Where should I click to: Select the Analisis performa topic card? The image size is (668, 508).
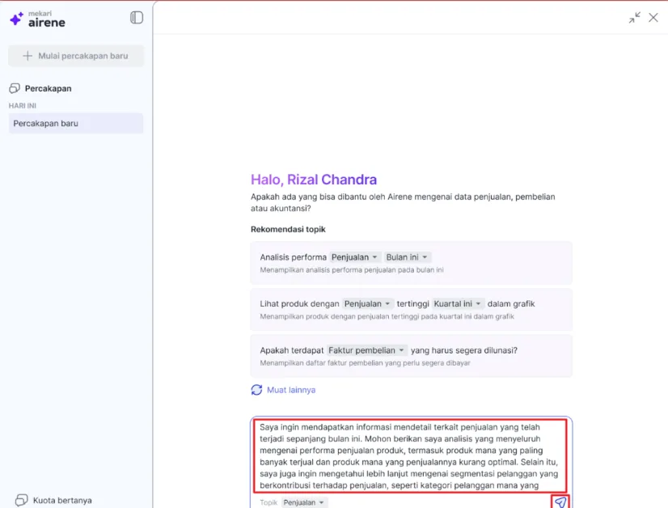pyautogui.click(x=411, y=263)
